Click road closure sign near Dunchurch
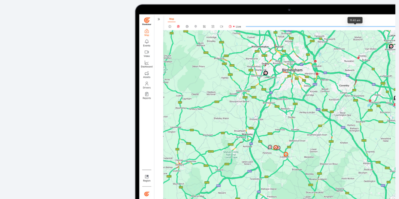 (x=370, y=100)
